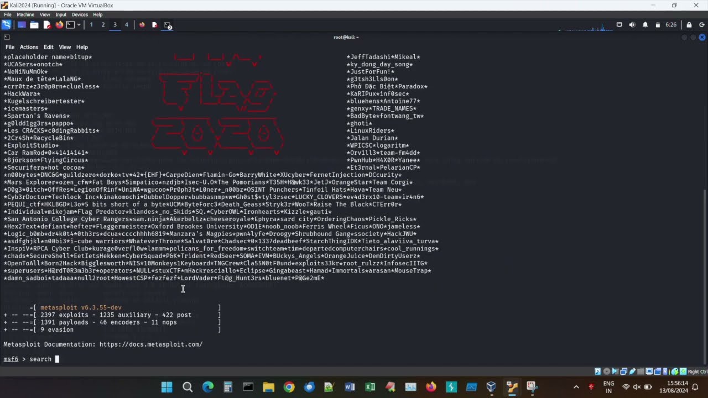Open Windows Start menu
The image size is (708, 398).
click(x=166, y=387)
